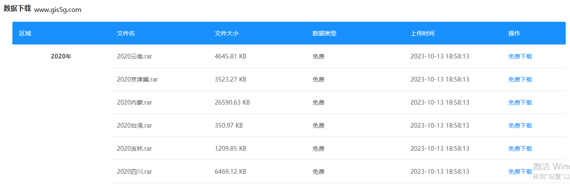Click 免费下载 link for 2020吉林.rar
570x184 pixels.
point(520,149)
